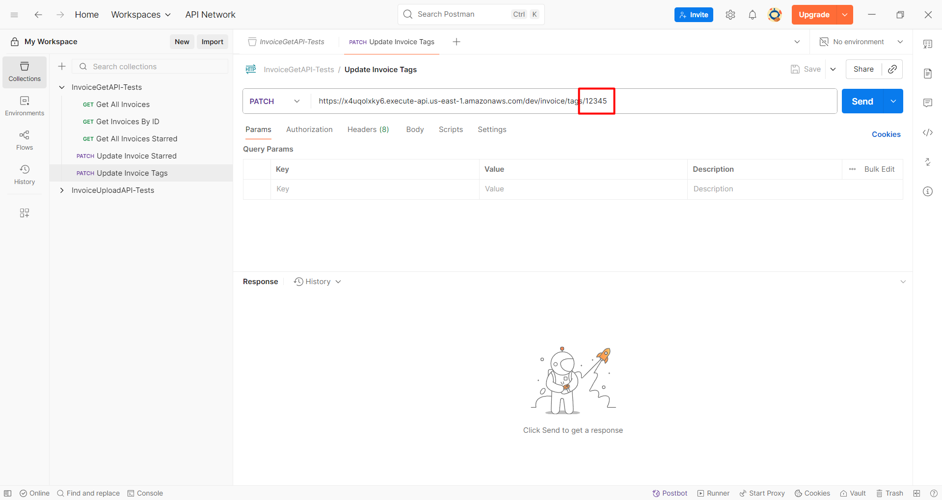Select the Flows icon in sidebar
The height and width of the screenshot is (500, 942).
click(24, 140)
